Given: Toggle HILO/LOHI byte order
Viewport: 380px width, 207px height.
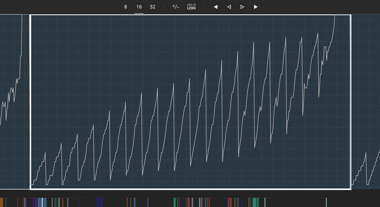Looking at the screenshot, I should click(x=191, y=7).
